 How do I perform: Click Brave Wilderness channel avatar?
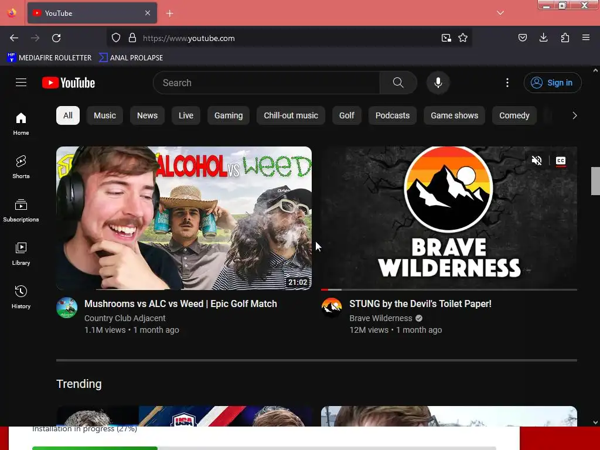[332, 308]
